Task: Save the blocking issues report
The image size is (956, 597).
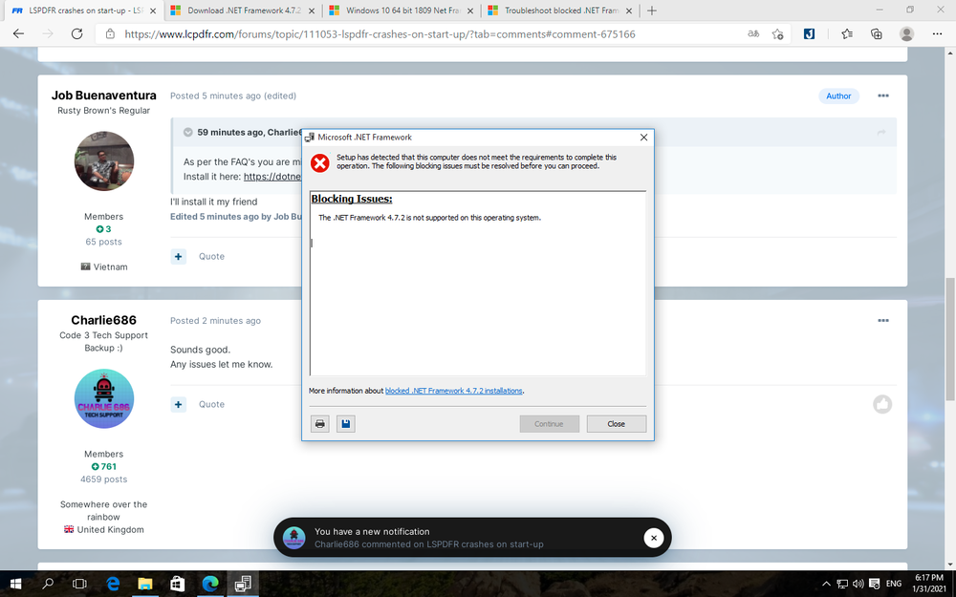Action: (x=346, y=424)
